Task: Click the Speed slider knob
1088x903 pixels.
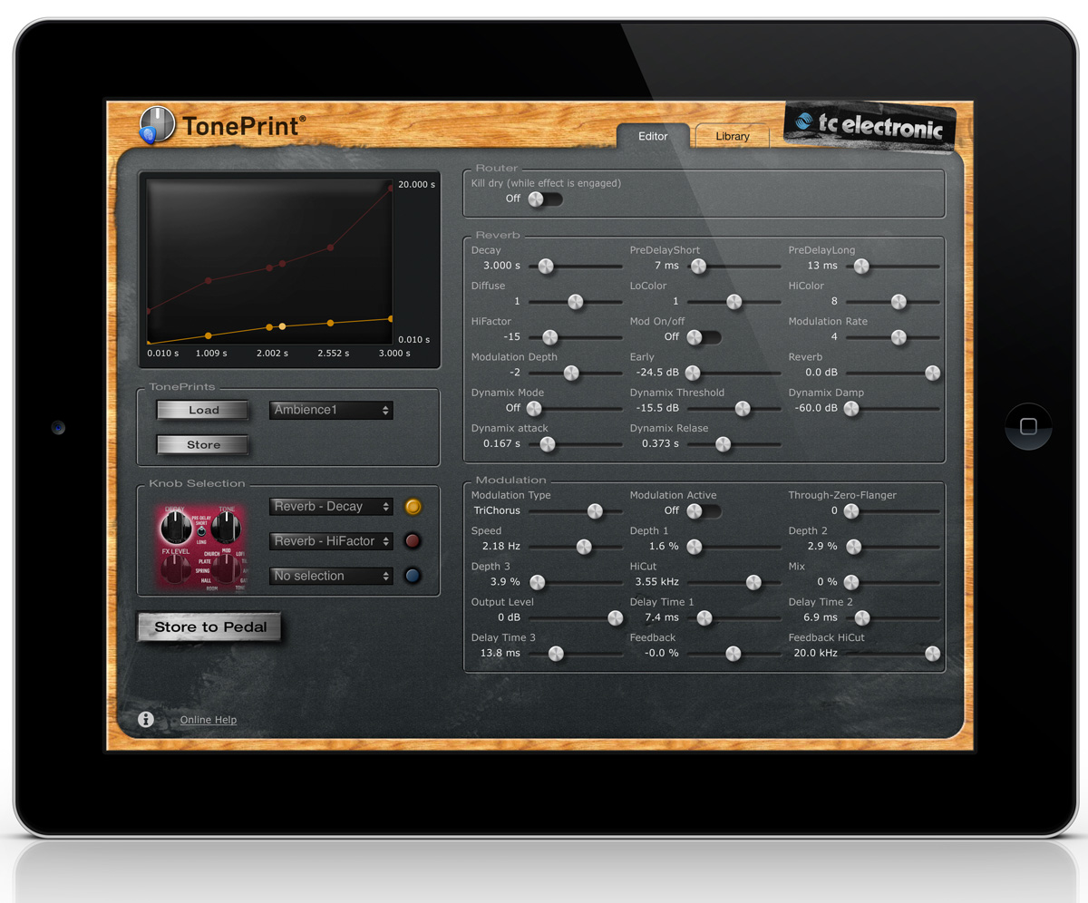Action: pos(584,547)
